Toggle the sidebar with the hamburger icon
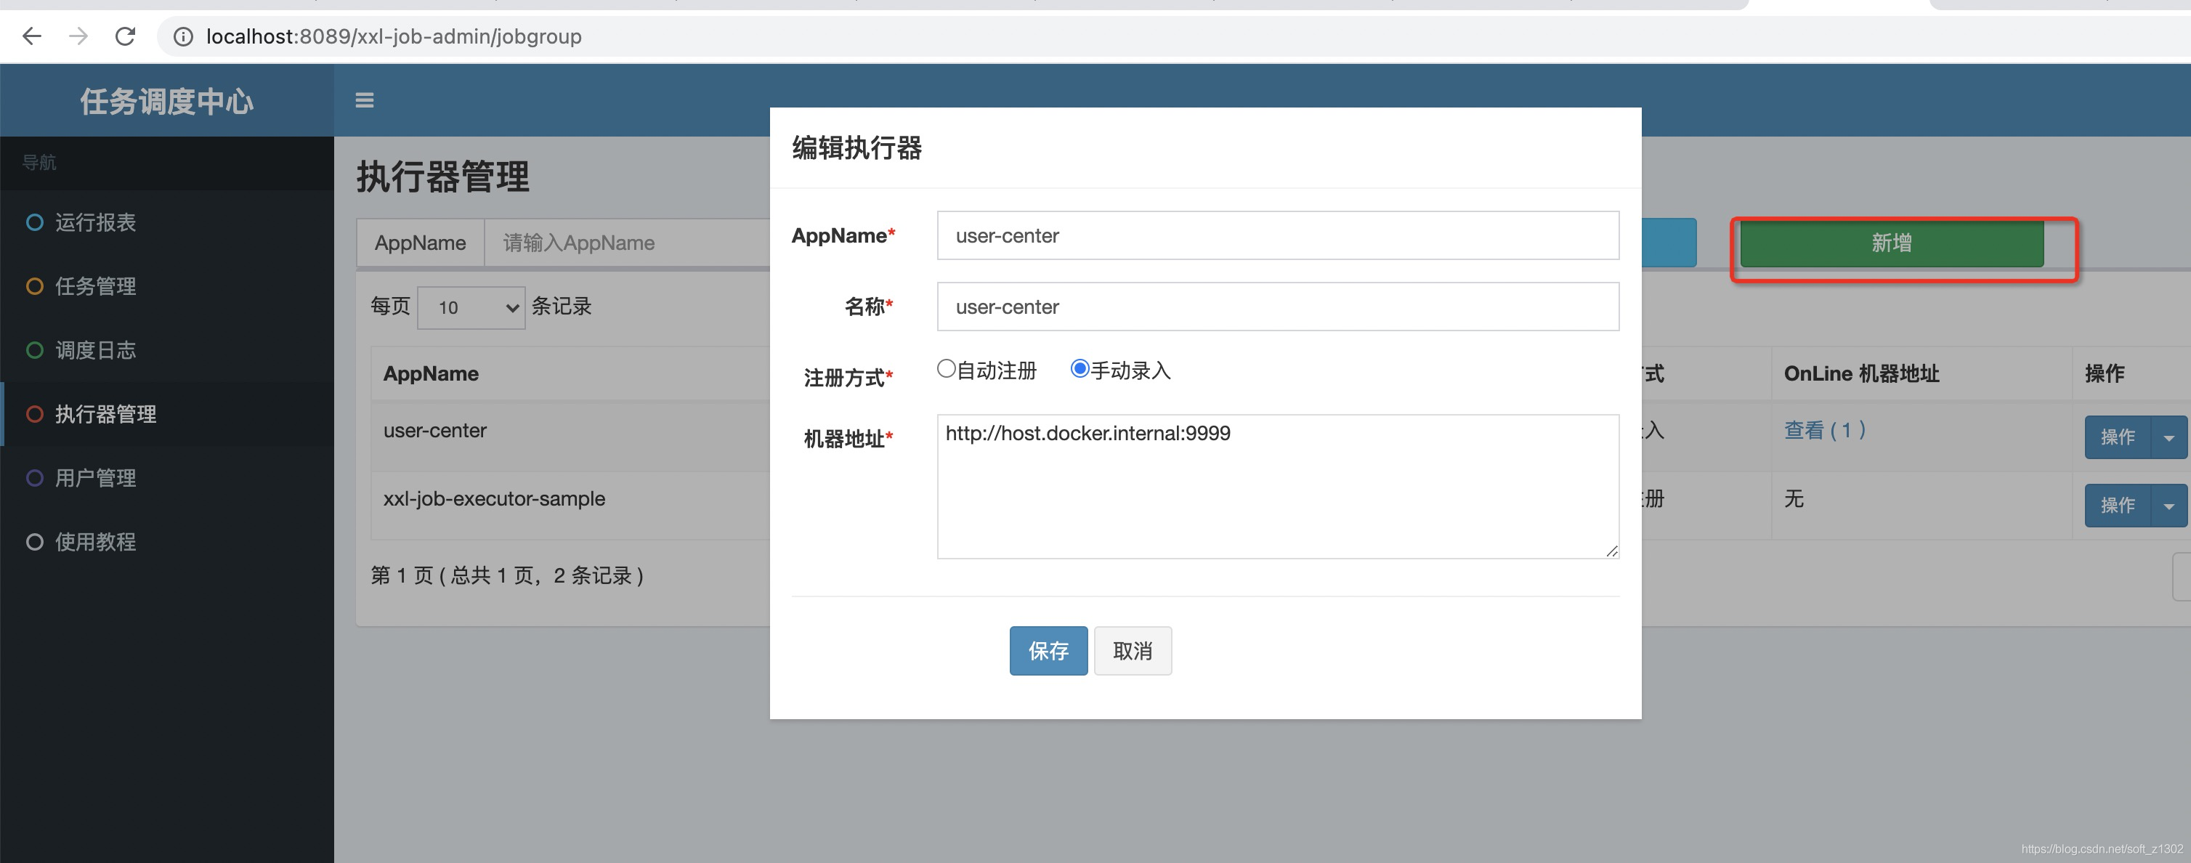 (x=364, y=100)
